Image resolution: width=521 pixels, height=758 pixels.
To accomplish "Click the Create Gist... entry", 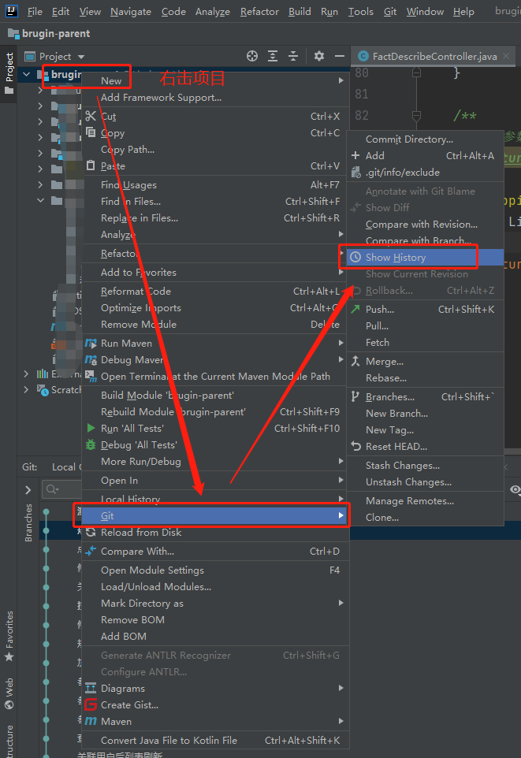I will 216,705.
